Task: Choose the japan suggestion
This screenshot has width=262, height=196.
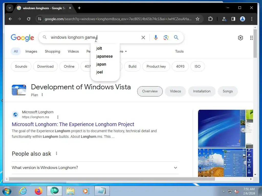Action: pyautogui.click(x=105, y=64)
